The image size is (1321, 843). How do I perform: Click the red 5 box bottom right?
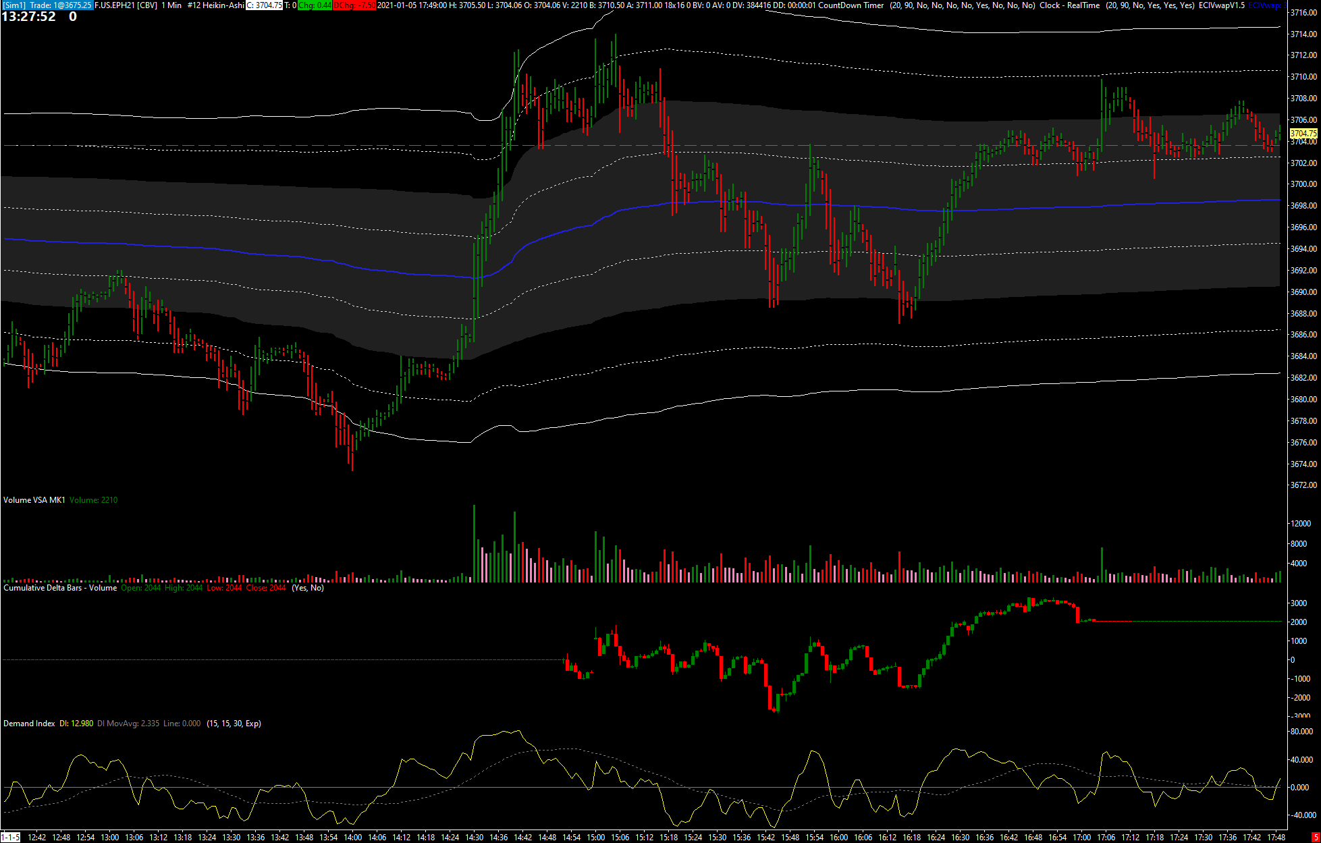point(1315,838)
